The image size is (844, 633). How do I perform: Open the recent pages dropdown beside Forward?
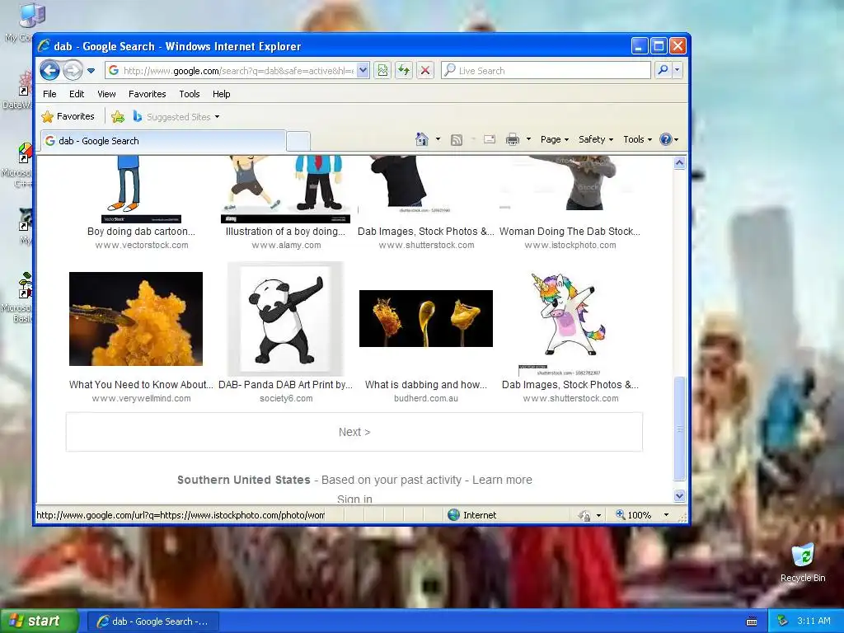91,71
